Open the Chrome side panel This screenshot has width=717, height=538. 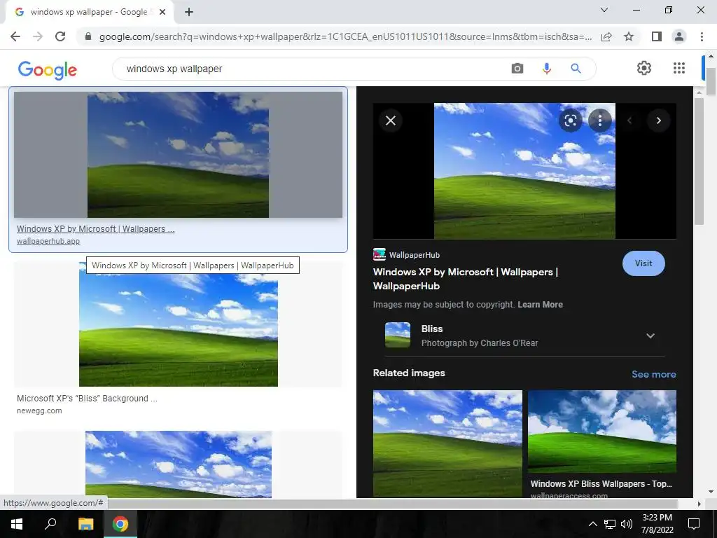point(657,36)
